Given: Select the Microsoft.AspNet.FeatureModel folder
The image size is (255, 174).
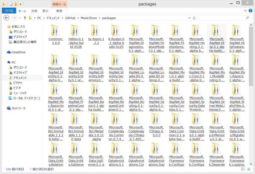Looking at the screenshot, I should [156, 39].
